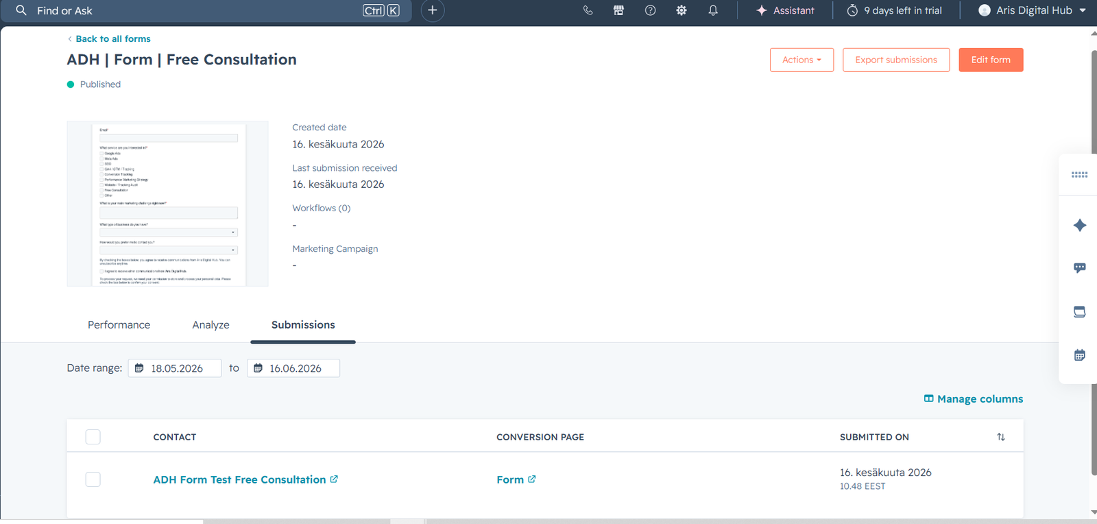The image size is (1097, 524).
Task: Launch the Assistant sparkle button
Action: (x=785, y=10)
